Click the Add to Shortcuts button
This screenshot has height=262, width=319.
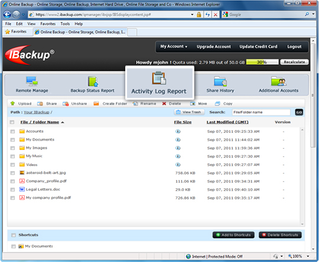pyautogui.click(x=233, y=235)
